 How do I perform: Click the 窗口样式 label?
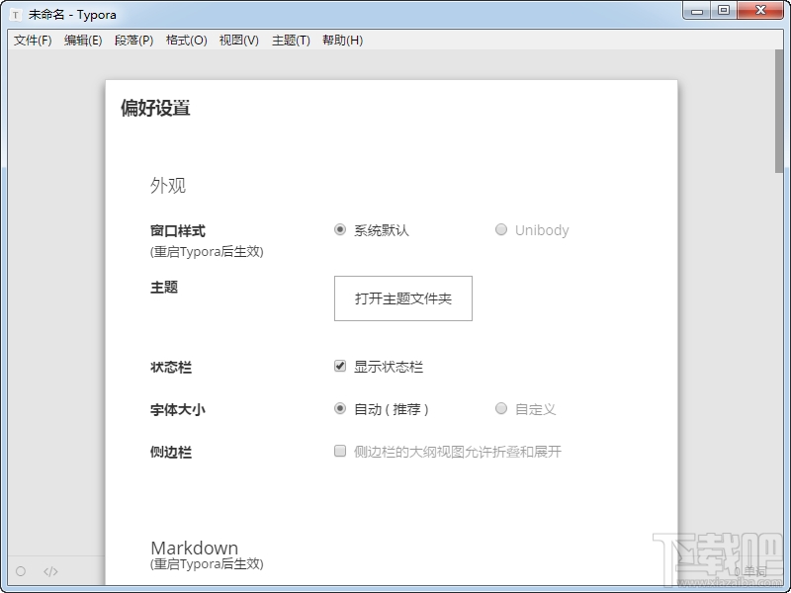(x=178, y=231)
